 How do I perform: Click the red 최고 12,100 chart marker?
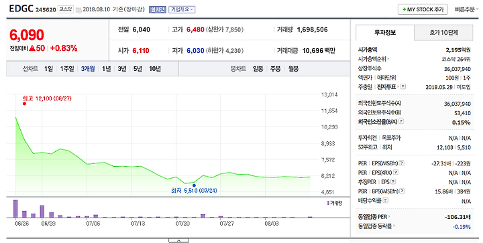tap(24, 104)
